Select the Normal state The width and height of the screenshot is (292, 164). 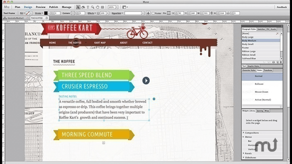click(262, 76)
